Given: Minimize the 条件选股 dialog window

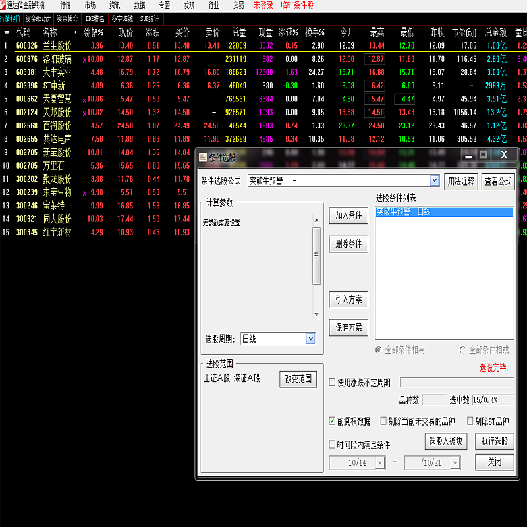Looking at the screenshot, I should click(x=468, y=155).
